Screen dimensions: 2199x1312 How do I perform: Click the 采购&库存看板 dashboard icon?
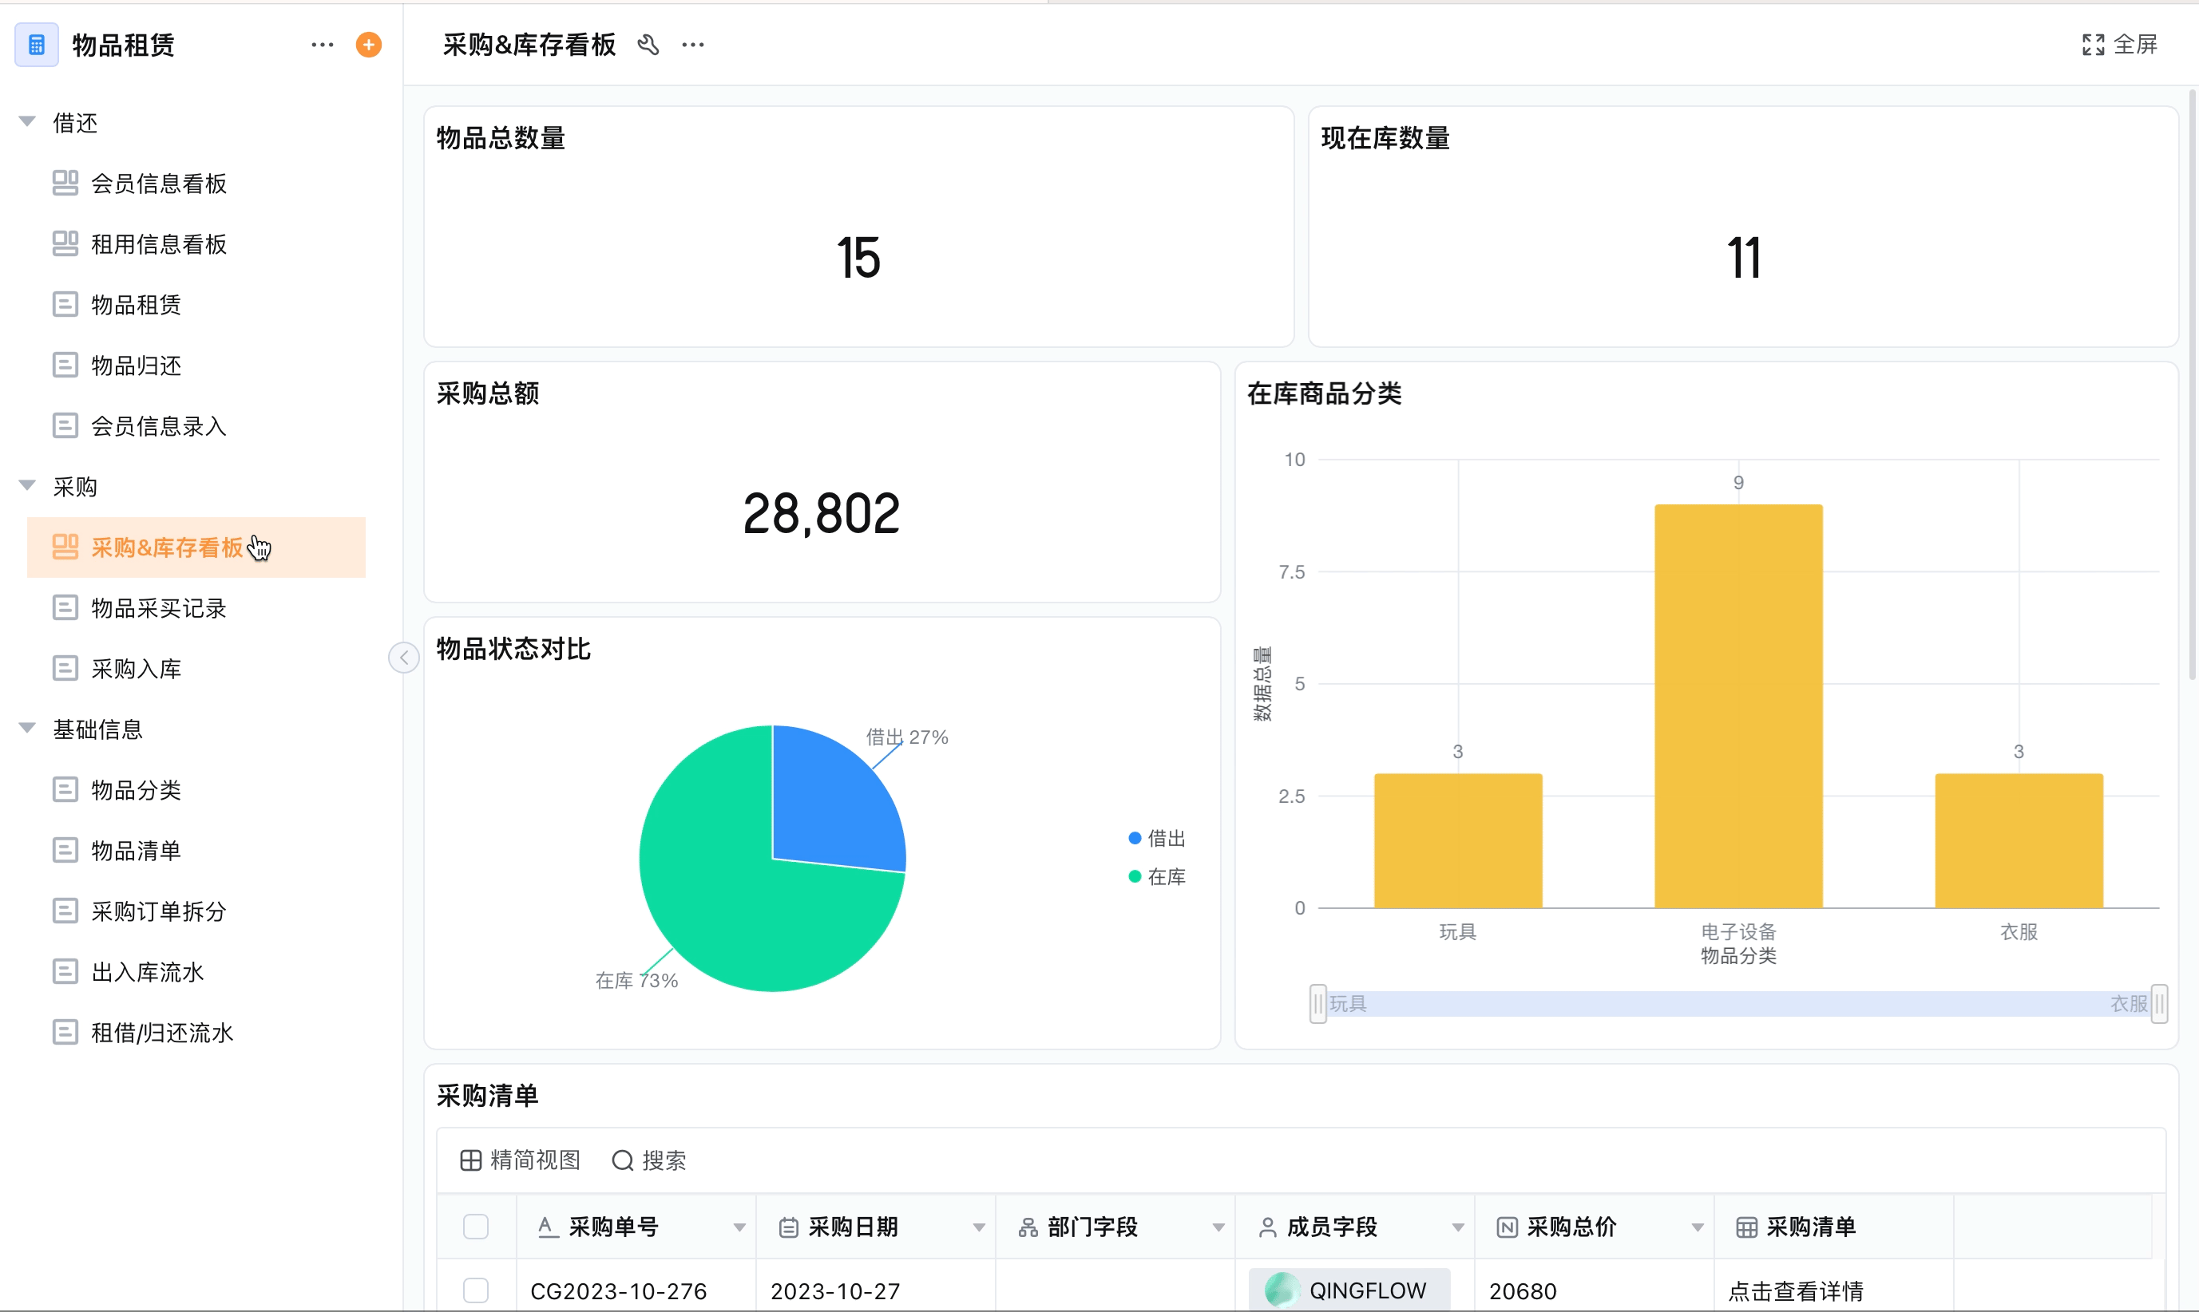65,547
